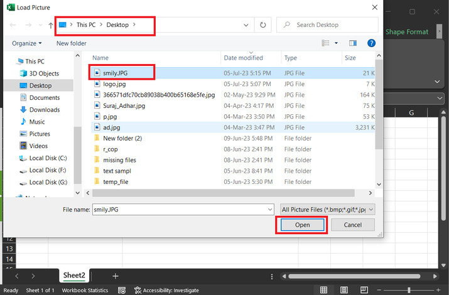This screenshot has height=295, width=449.
Task: Click sidebar scroll up arrow
Action: [78, 55]
